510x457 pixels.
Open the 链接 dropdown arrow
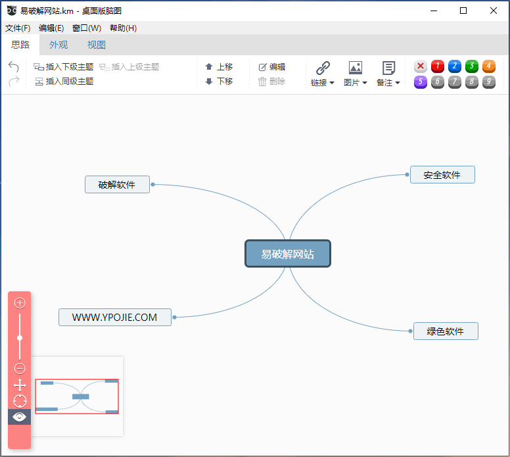[x=332, y=83]
